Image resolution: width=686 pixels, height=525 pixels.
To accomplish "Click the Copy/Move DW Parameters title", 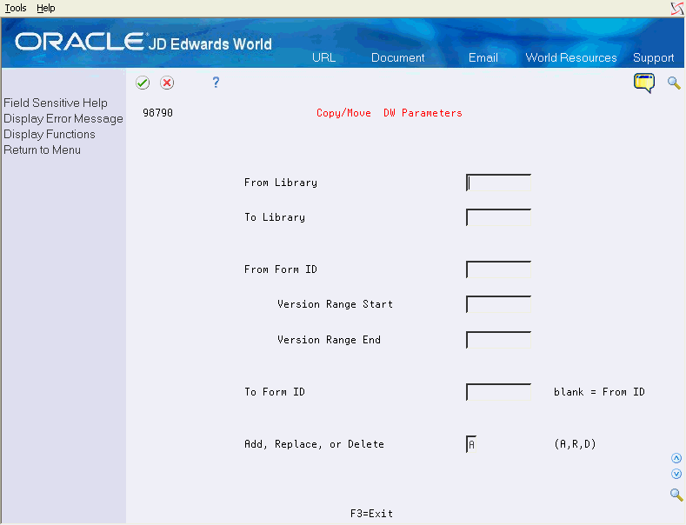I will tap(389, 113).
